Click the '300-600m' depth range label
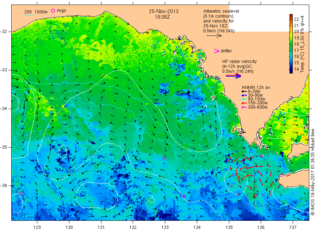Image resolution: width=317 pixels, height=232 pixels. tap(258, 107)
